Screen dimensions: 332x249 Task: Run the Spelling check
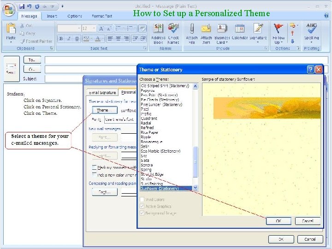311,33
